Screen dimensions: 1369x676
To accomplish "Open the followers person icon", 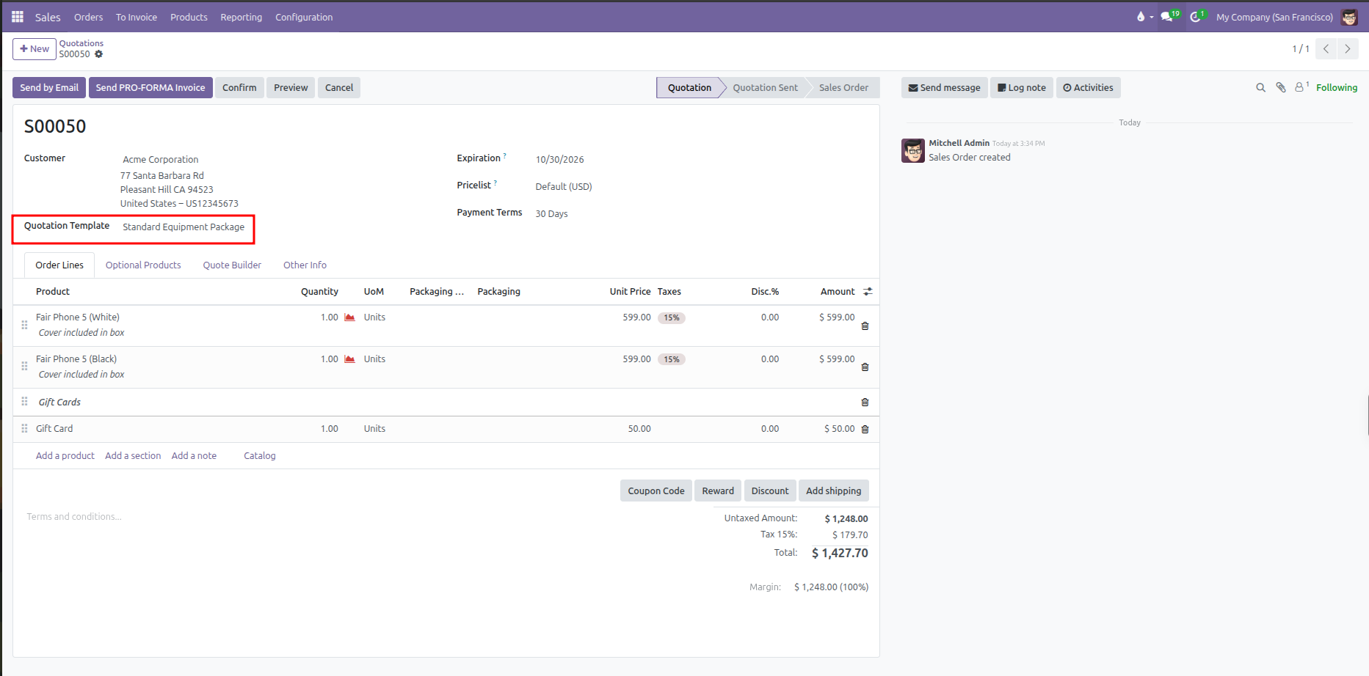I will point(1301,87).
